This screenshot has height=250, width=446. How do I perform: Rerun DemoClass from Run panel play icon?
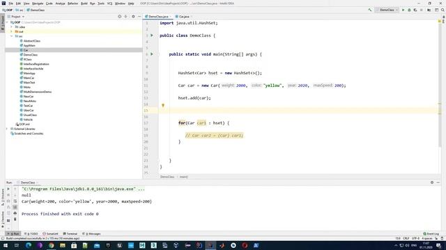coord(8,189)
